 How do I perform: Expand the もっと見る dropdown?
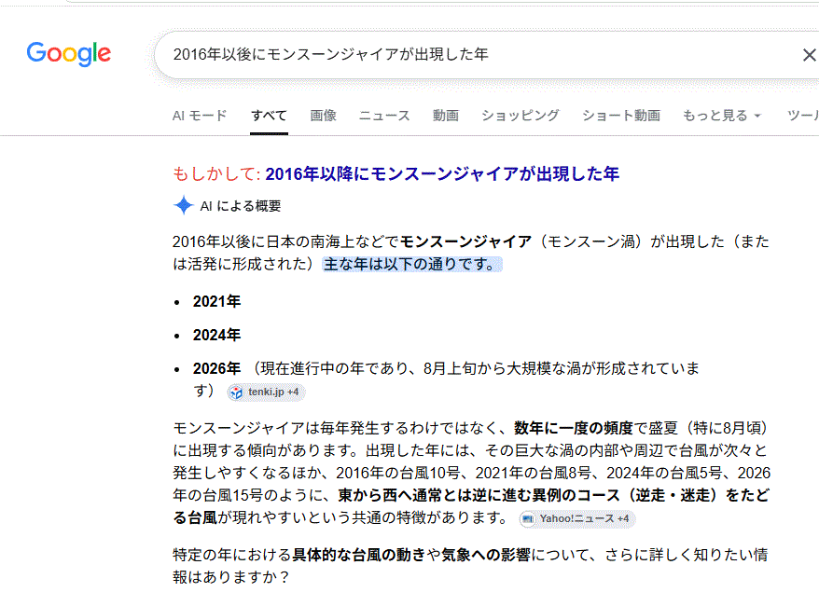pos(722,116)
